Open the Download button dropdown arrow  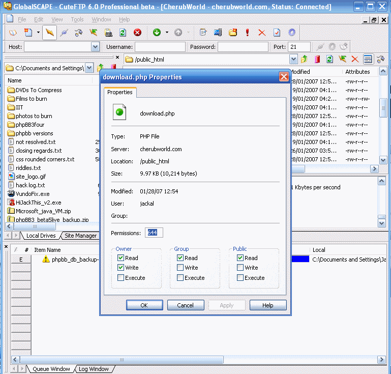point(167,33)
